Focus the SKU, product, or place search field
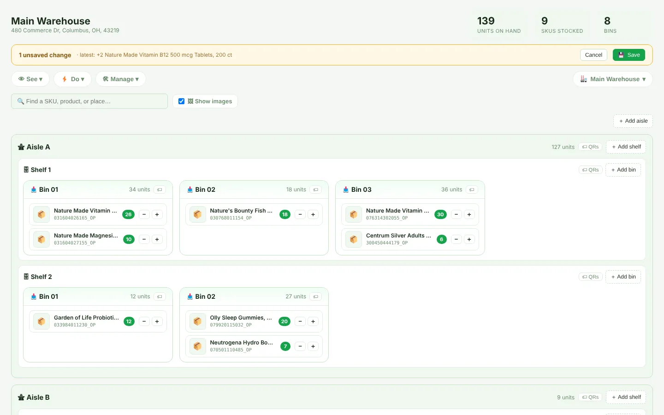The image size is (664, 415). pyautogui.click(x=89, y=101)
